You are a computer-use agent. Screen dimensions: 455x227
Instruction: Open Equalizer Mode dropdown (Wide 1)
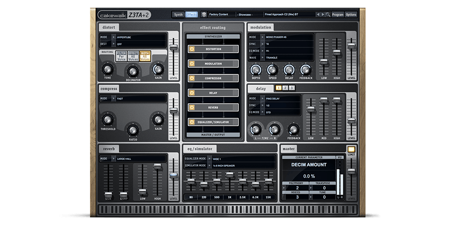pyautogui.click(x=230, y=159)
